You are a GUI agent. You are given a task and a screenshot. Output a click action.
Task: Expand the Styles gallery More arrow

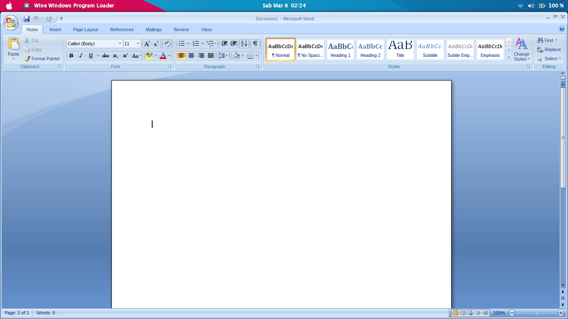pos(509,58)
